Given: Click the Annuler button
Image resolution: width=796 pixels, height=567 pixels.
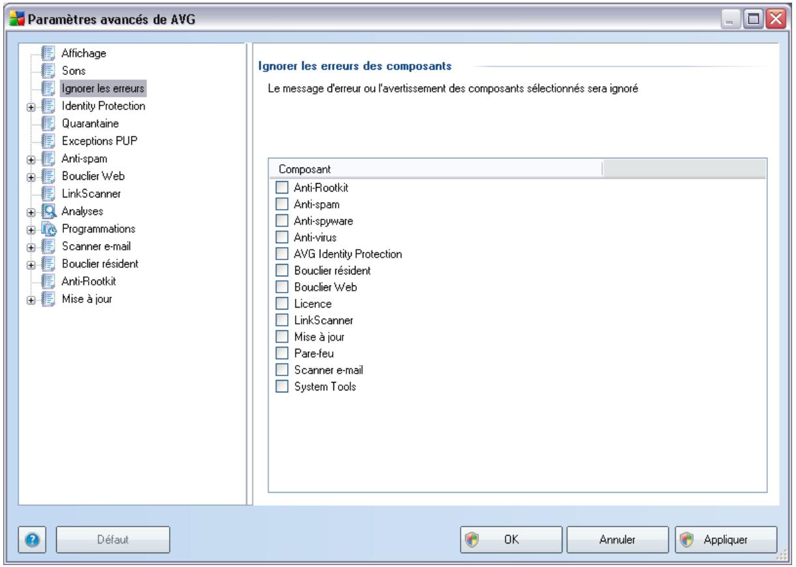Looking at the screenshot, I should pos(618,540).
